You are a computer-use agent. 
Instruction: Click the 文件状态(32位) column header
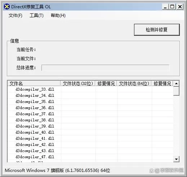78,83
